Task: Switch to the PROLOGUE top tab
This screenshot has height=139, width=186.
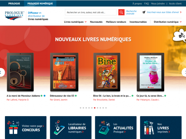Action: pos(14,3)
